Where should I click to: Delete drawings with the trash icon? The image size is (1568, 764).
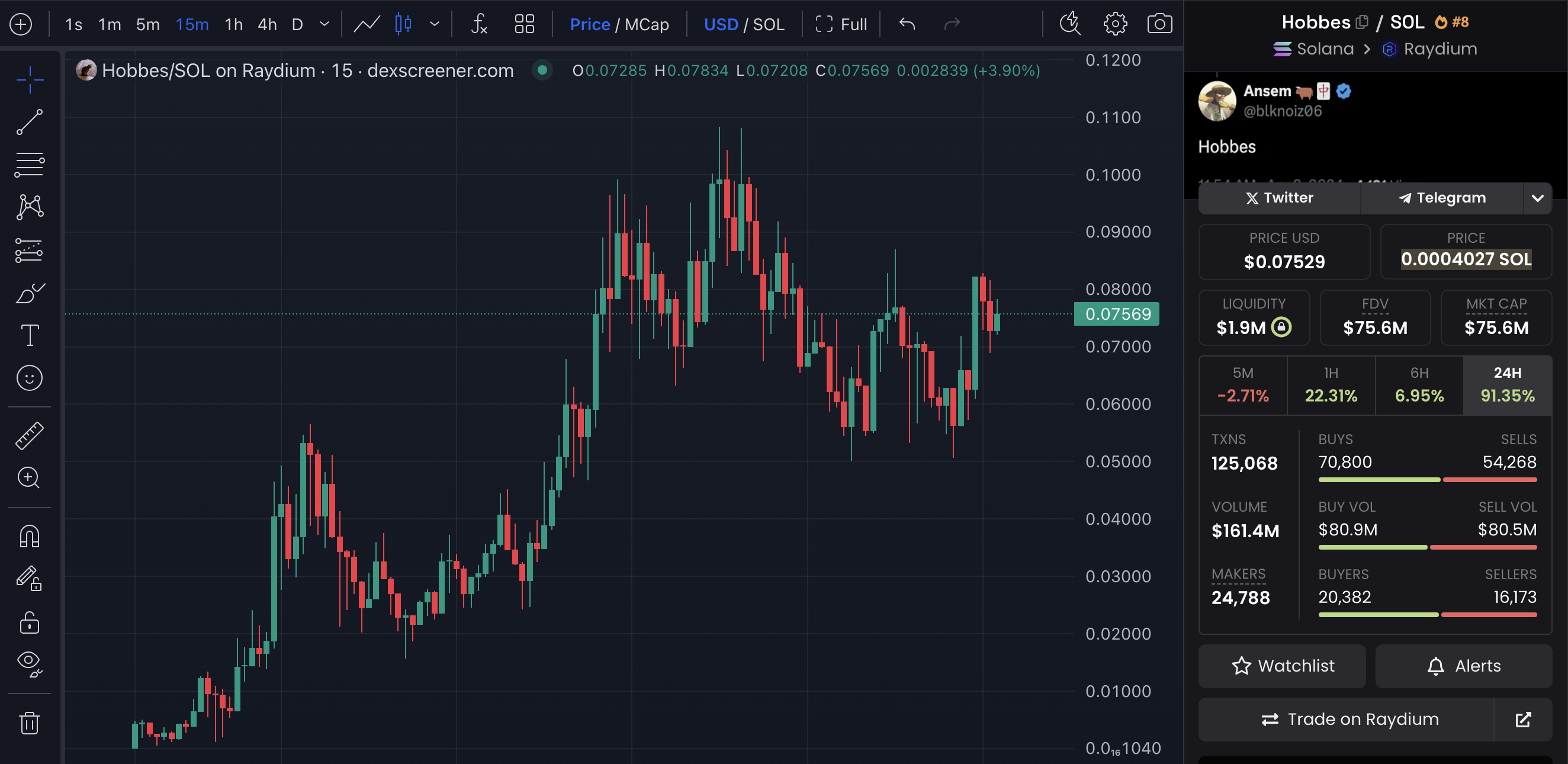click(29, 723)
